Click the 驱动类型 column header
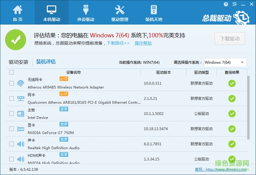This screenshot has width=256, height=175. [202, 72]
